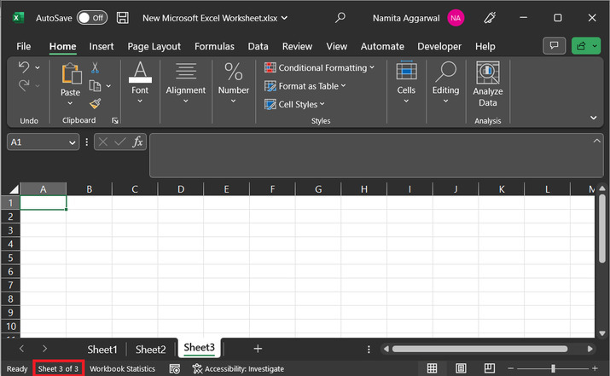
Task: Click the next sheet navigation arrow
Action: [x=44, y=349]
